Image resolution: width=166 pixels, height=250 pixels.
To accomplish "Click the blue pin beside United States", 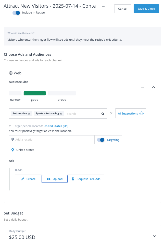I will [x=12, y=150].
